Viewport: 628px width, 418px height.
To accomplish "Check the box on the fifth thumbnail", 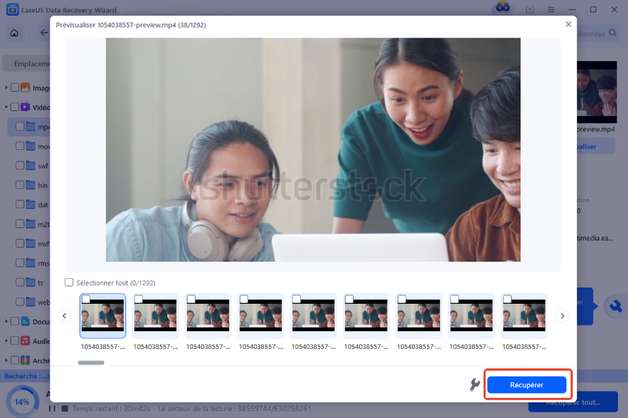I will coord(296,299).
